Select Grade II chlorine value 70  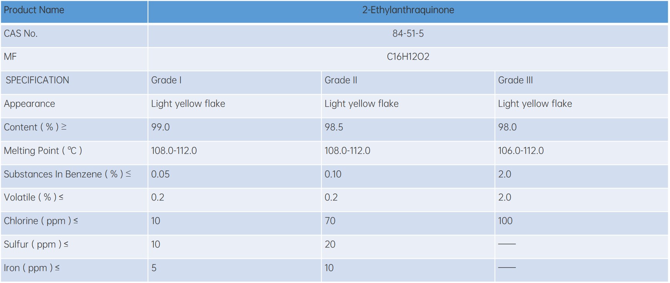(330, 221)
